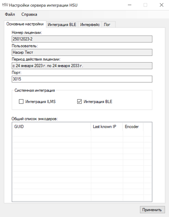Image resolution: width=169 pixels, height=217 pixels.
Task: Click the Общий список энкодеров label
Action: pos(35,119)
